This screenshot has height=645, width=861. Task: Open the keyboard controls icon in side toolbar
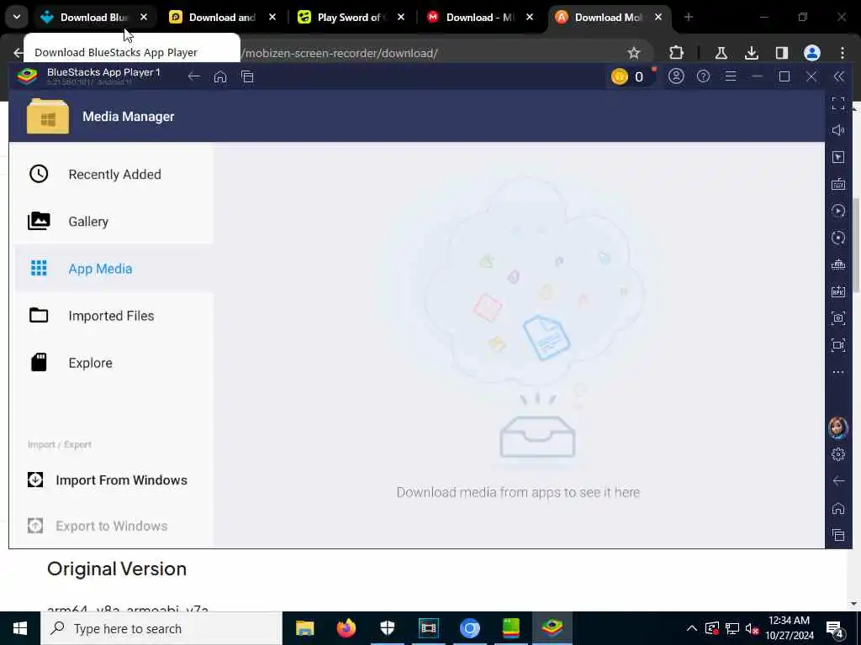tap(838, 184)
